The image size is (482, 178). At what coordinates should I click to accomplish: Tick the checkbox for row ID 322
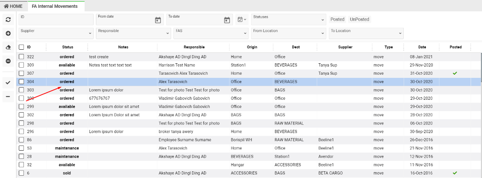(22, 57)
